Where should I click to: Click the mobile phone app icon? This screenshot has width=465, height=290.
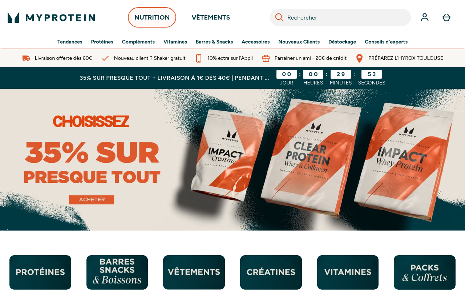[x=198, y=58]
